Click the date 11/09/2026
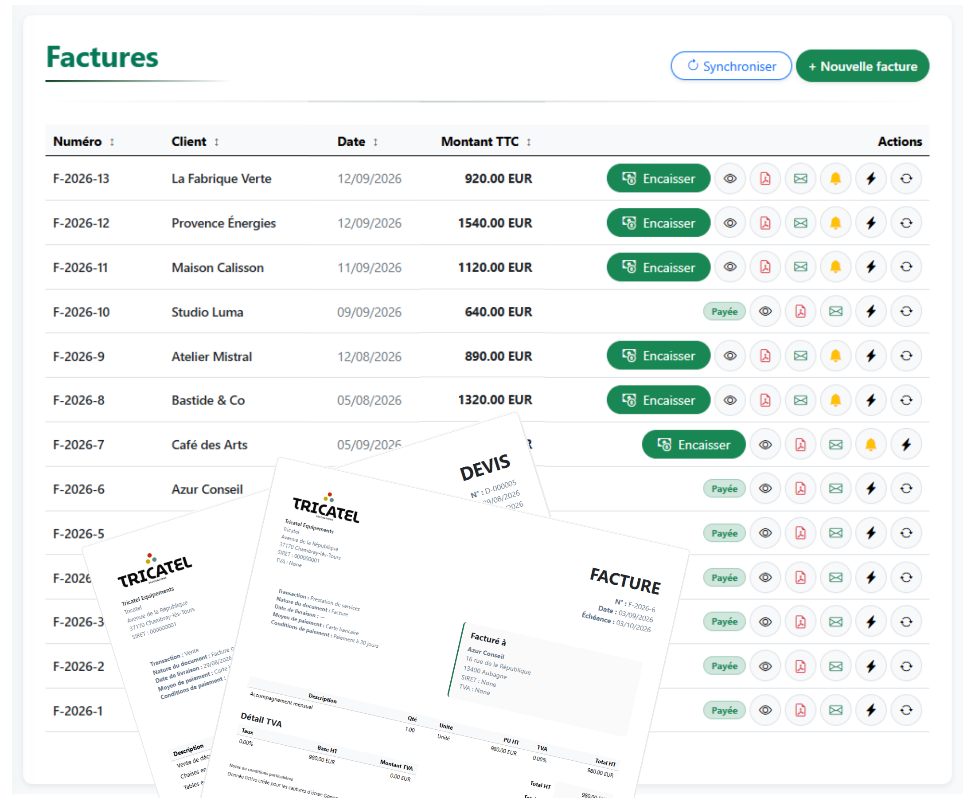Image resolution: width=975 pixels, height=798 pixels. (370, 267)
